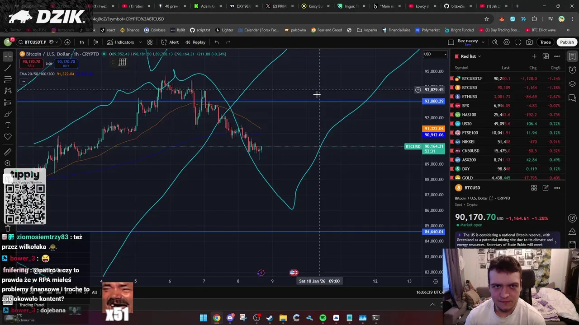Click the Publish button
The image size is (579, 325).
point(567,42)
